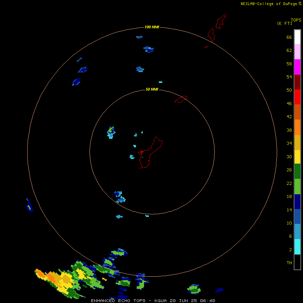Screen dimensions: 303x303
Task: Click the KGUA station identifier
Action: click(161, 301)
